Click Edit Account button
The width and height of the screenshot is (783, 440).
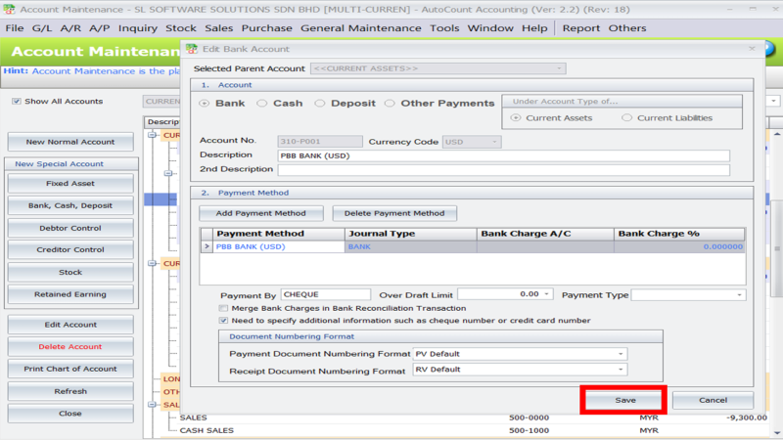click(70, 325)
